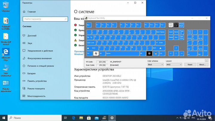Open Звук settings page
The image size is (215, 121).
click(30, 43)
